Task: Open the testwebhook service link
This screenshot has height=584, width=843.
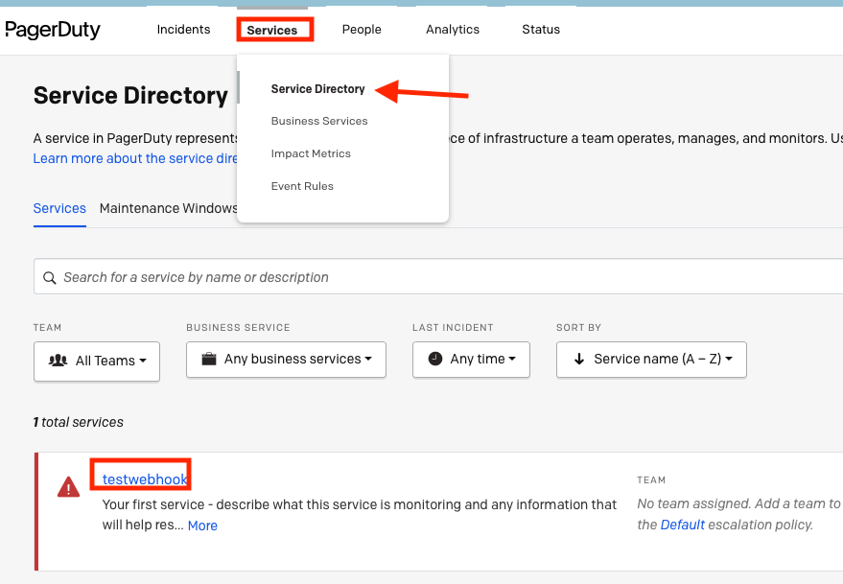Action: coord(145,479)
